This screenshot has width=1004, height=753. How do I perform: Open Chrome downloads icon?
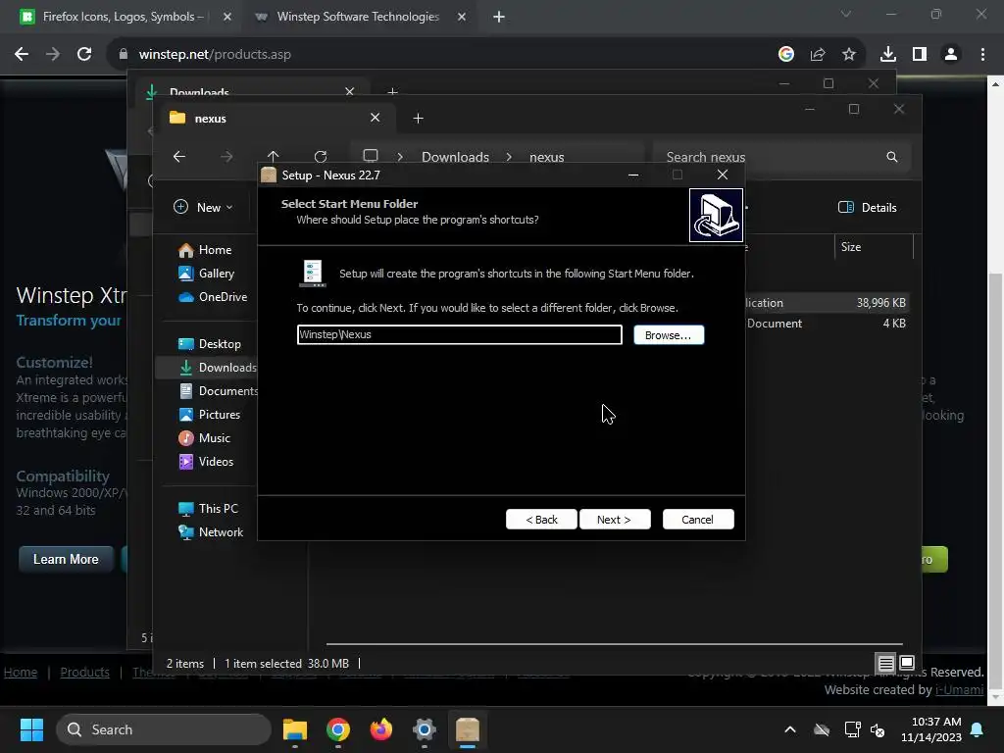coord(888,55)
